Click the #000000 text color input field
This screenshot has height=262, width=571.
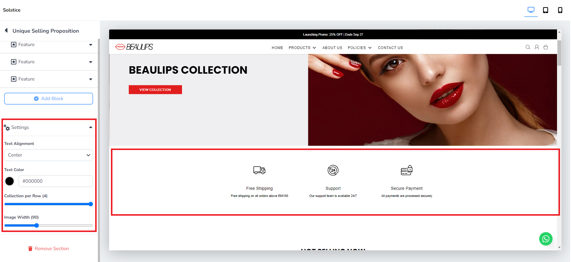tap(56, 181)
